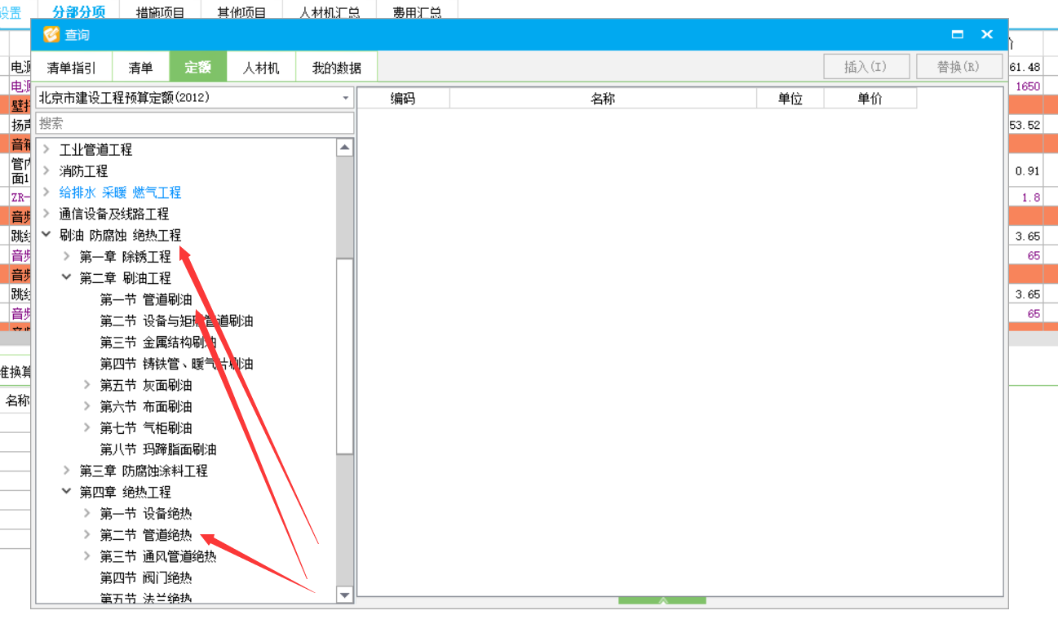Click the 名称 column header
The height and width of the screenshot is (637, 1058).
[x=603, y=99]
